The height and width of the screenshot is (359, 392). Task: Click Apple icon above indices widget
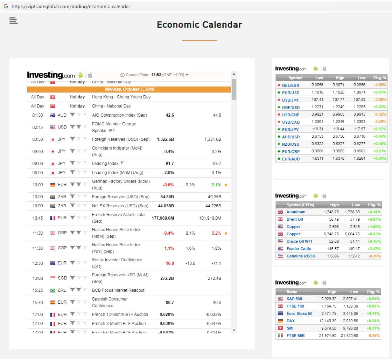tap(324, 283)
